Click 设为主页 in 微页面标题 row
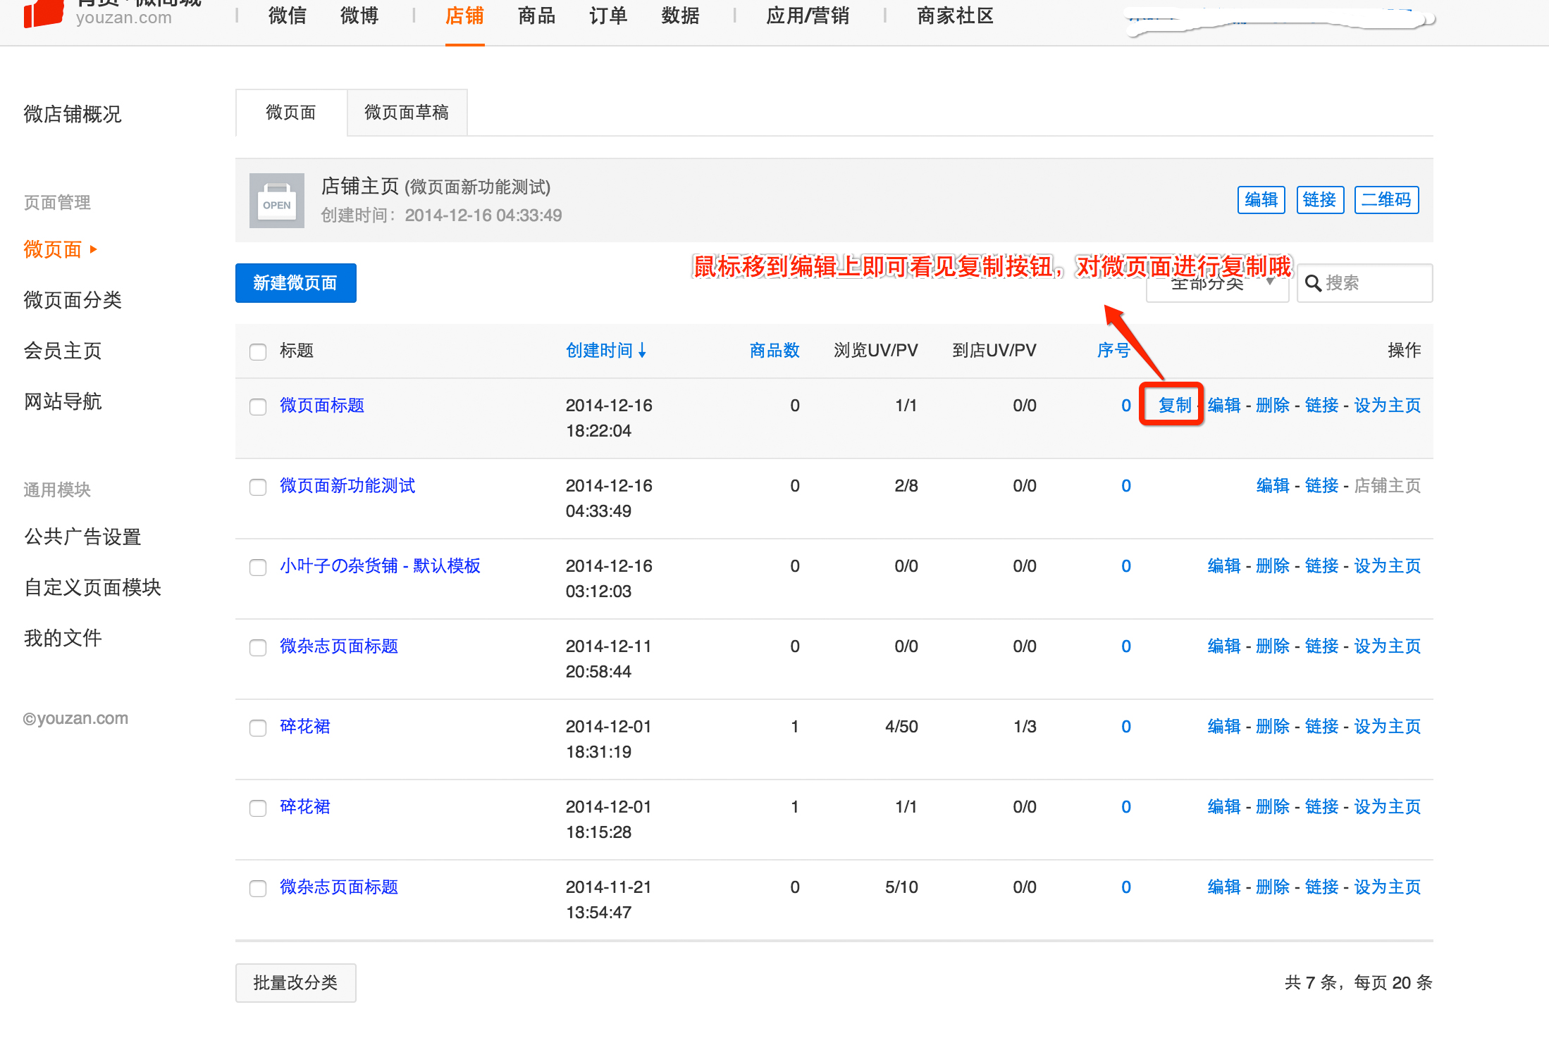 [x=1388, y=405]
